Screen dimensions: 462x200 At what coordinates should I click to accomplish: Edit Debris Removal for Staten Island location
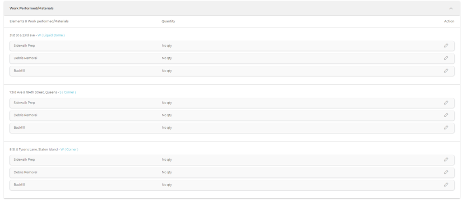[446, 172]
